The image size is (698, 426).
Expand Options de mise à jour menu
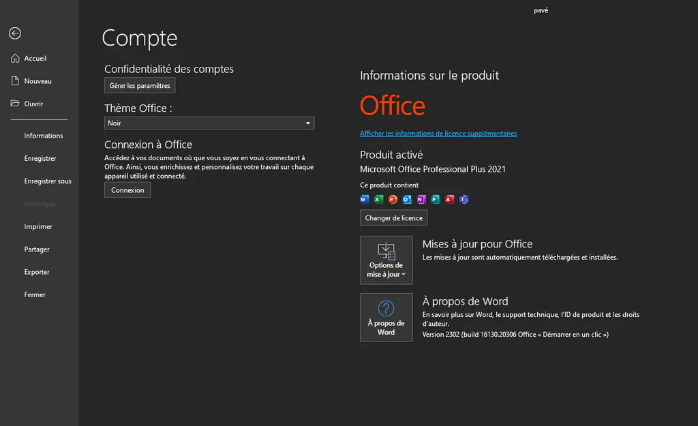pos(386,260)
